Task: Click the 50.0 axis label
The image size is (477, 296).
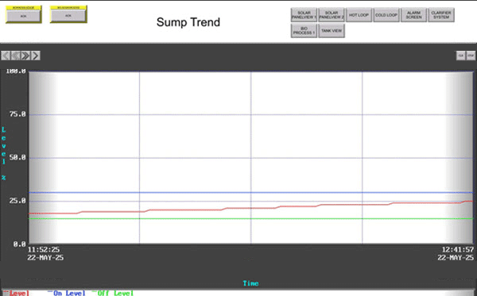Action: [x=17, y=158]
